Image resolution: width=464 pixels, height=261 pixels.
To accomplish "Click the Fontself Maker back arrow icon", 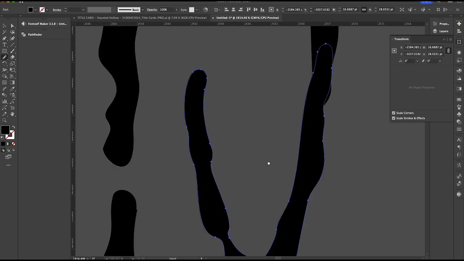I will pyautogui.click(x=23, y=24).
